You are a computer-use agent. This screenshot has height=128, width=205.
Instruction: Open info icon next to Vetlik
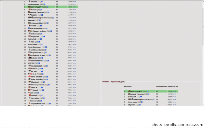pyautogui.click(x=41, y=26)
